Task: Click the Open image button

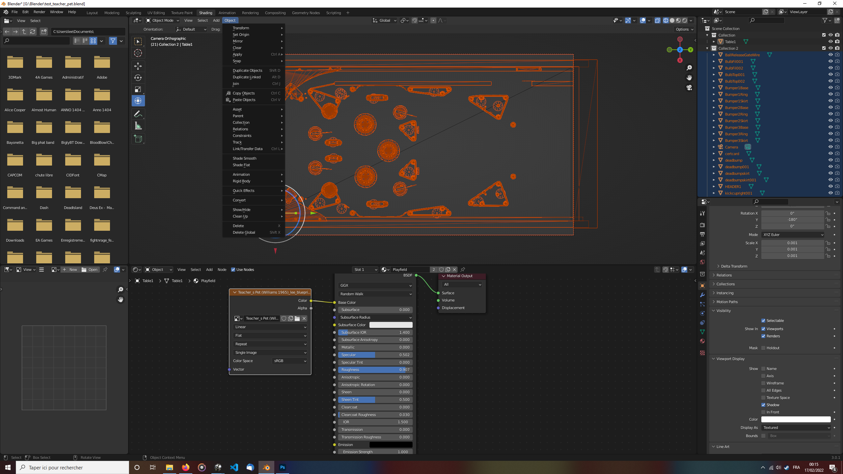Action: (x=90, y=270)
